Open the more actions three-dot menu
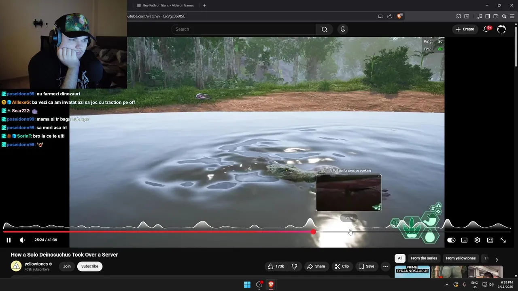The image size is (518, 291). [x=385, y=266]
